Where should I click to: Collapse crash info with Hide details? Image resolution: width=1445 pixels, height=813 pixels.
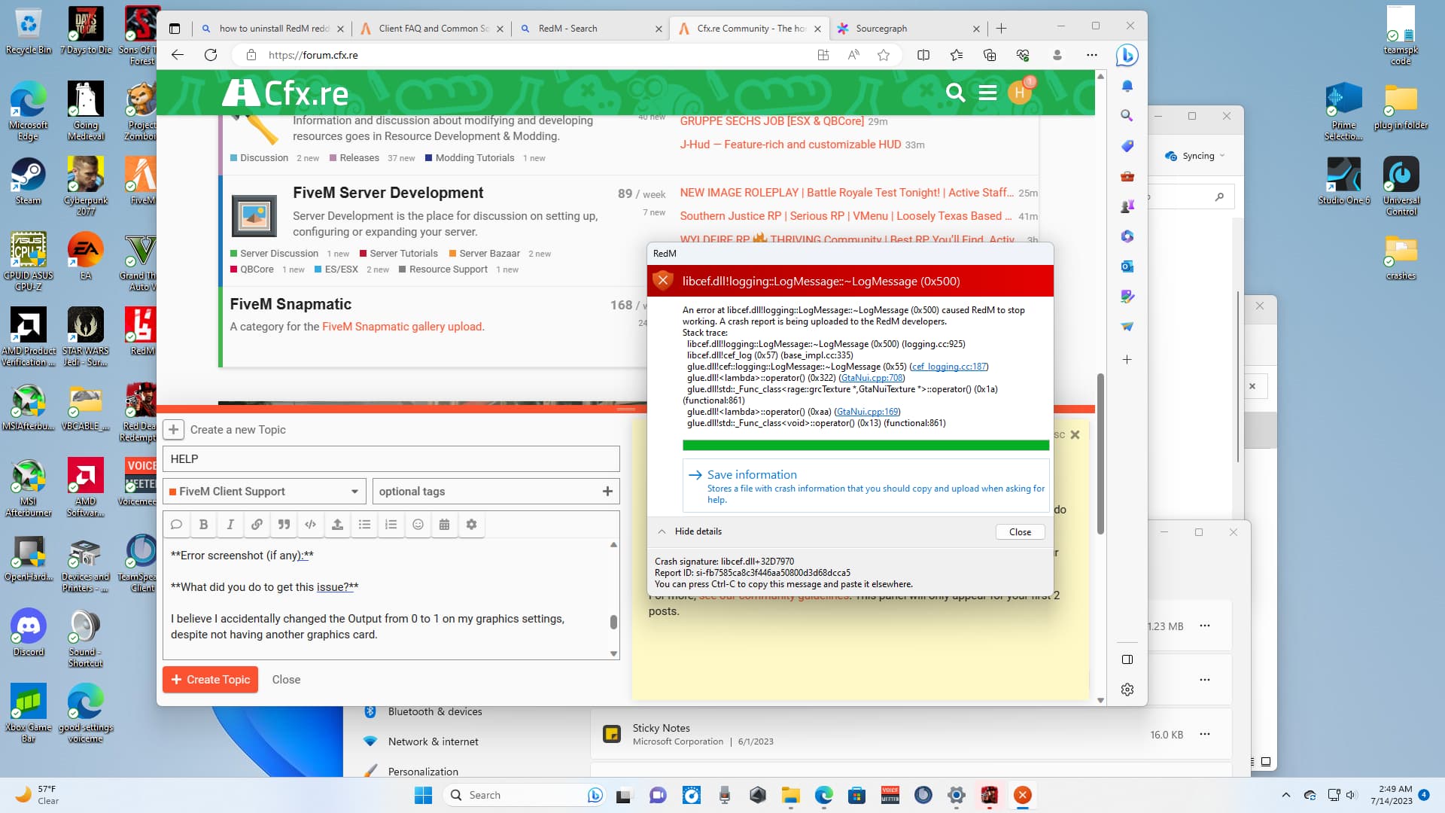[689, 531]
